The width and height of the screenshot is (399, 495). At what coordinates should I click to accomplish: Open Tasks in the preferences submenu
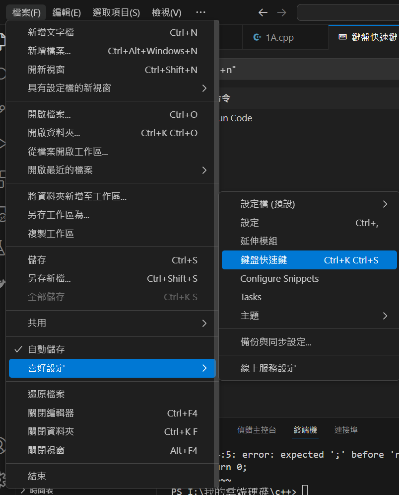coord(309,297)
